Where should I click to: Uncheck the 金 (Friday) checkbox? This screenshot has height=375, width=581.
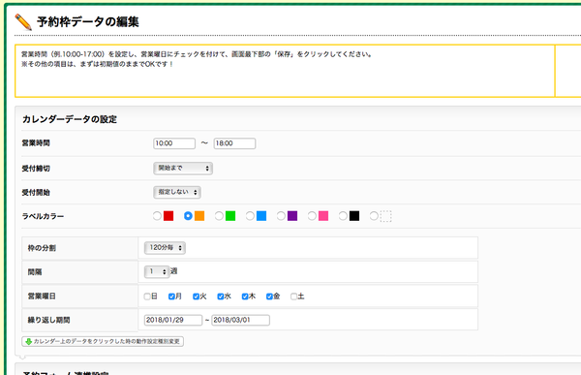(x=269, y=297)
